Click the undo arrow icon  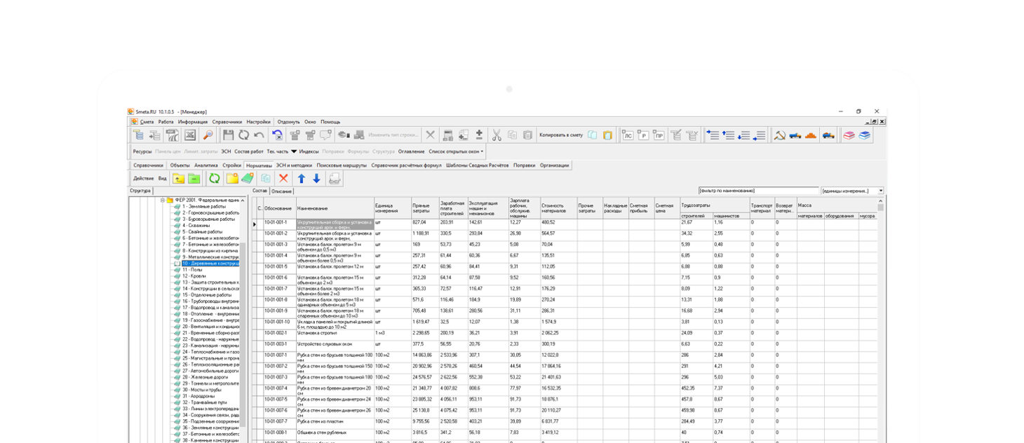(259, 135)
